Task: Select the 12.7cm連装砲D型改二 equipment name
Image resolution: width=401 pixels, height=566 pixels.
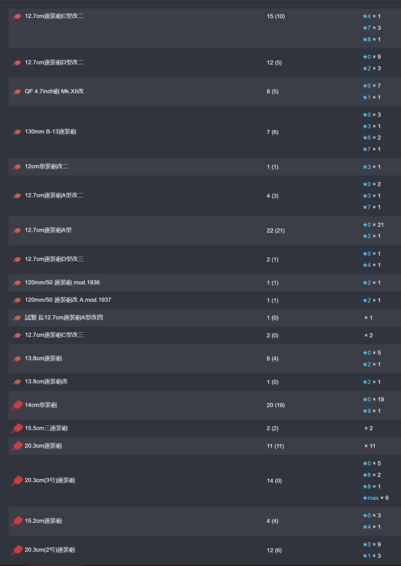Action: click(54, 62)
